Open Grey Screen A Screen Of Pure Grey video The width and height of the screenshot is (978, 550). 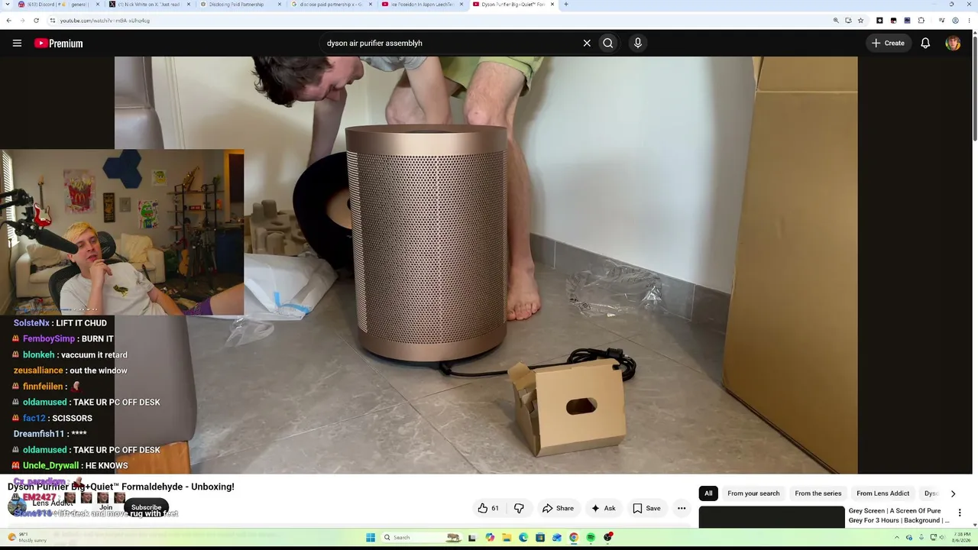(899, 516)
